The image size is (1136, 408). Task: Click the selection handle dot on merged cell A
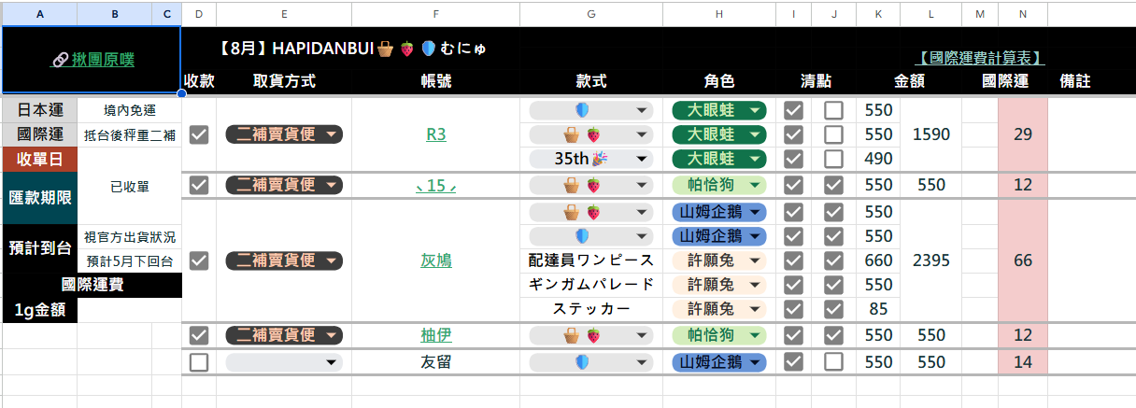point(181,93)
